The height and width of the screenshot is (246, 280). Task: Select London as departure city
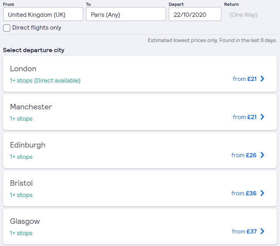pos(23,69)
